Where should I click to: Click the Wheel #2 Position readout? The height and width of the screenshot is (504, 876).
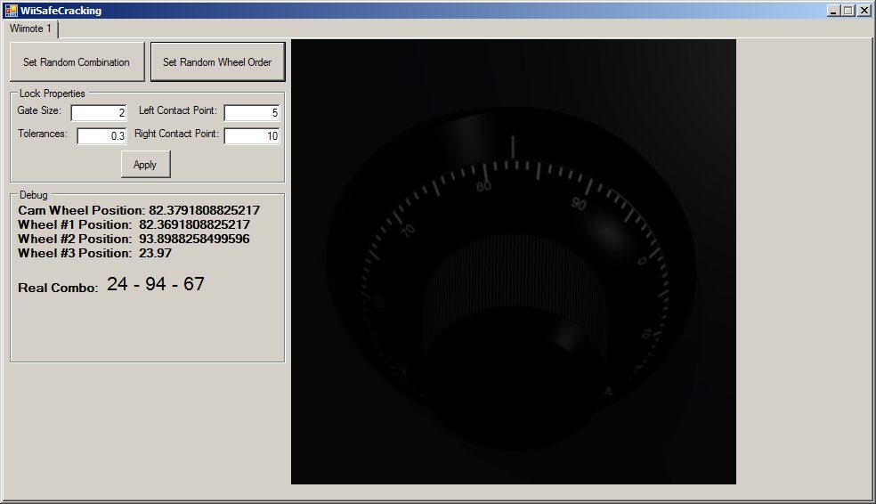pos(134,239)
